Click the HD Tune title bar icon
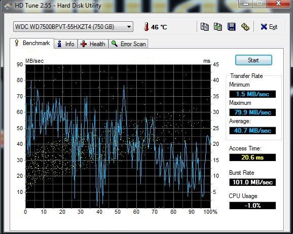Viewport: 293px width, 234px height. (8, 6)
